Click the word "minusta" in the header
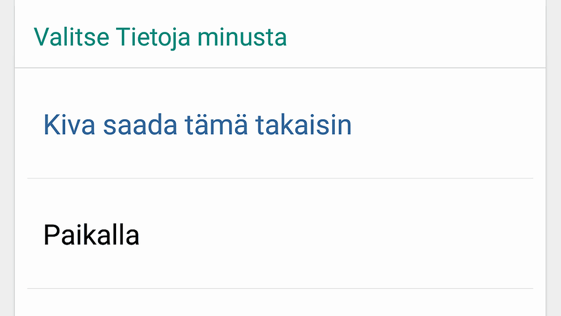 pyautogui.click(x=242, y=37)
